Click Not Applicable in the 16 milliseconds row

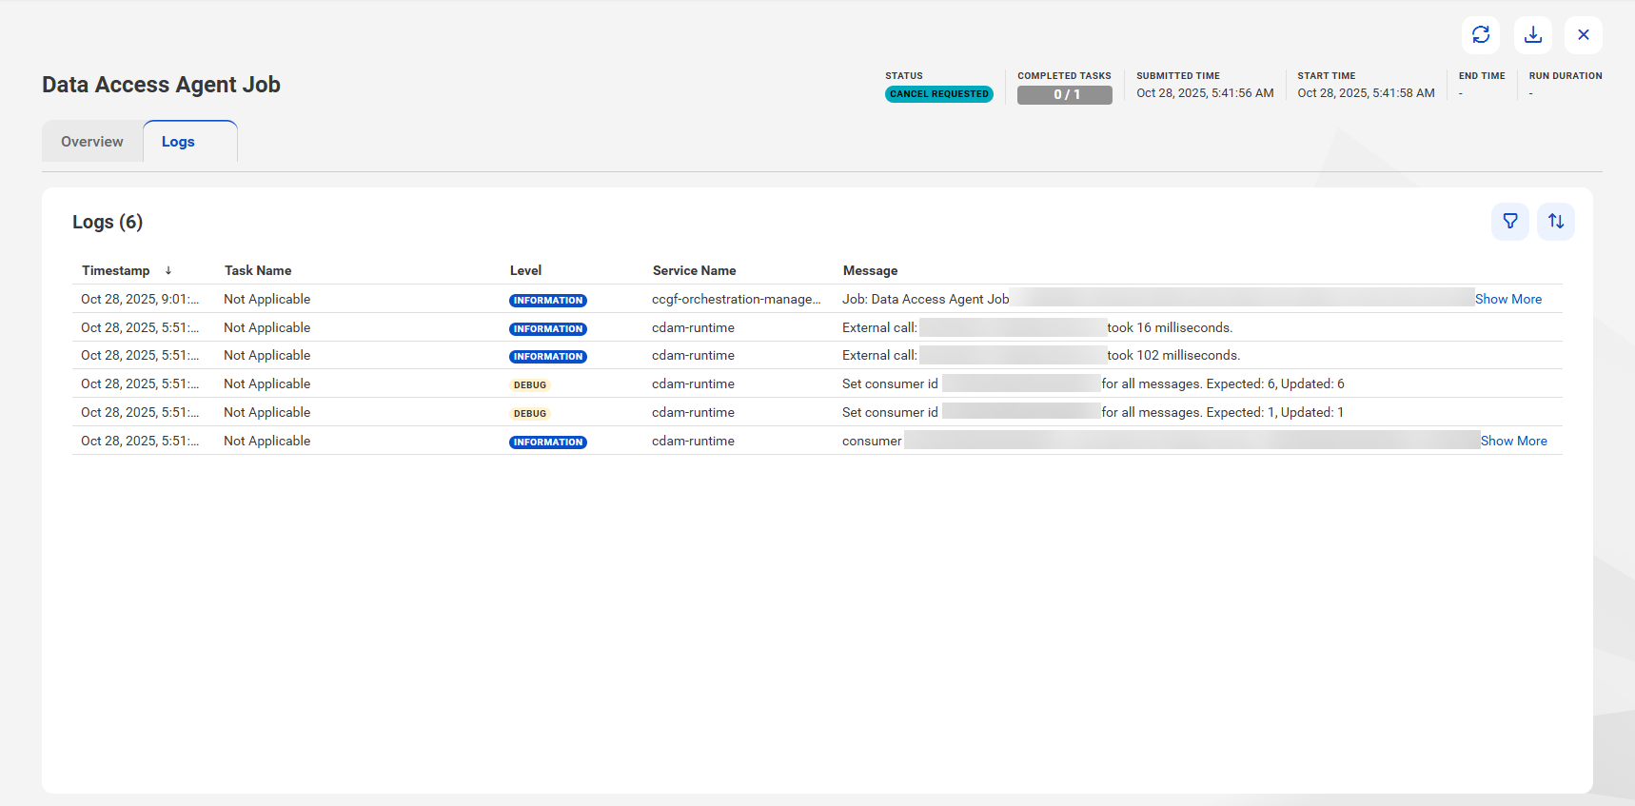(x=267, y=327)
